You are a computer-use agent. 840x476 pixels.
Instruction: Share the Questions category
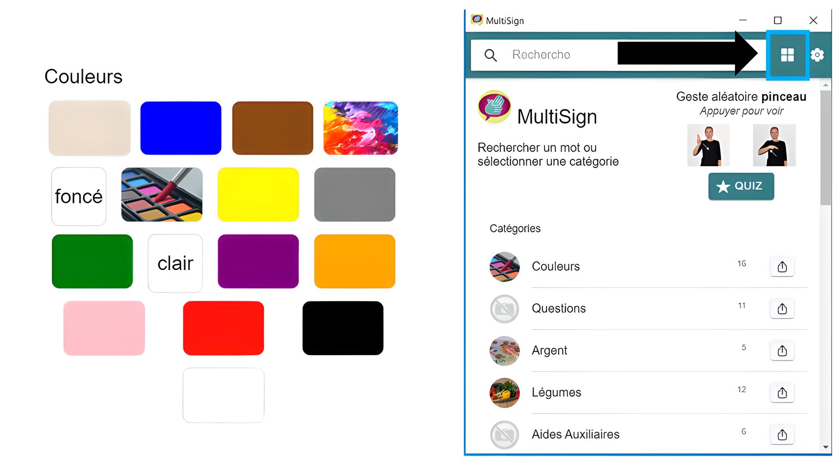(x=782, y=308)
